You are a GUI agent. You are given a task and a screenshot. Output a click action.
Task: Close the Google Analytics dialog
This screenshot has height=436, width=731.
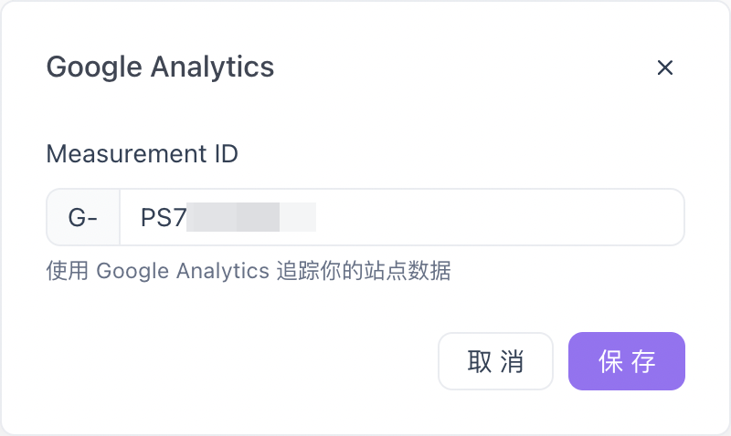pos(665,67)
